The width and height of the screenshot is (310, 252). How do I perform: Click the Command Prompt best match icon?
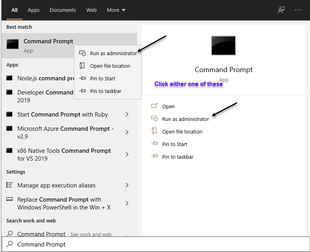(x=13, y=44)
